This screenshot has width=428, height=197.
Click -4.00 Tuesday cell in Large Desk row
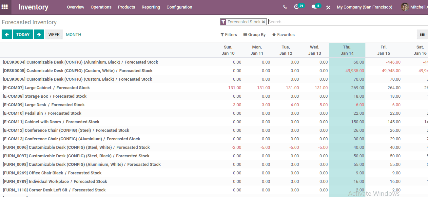click(294, 105)
